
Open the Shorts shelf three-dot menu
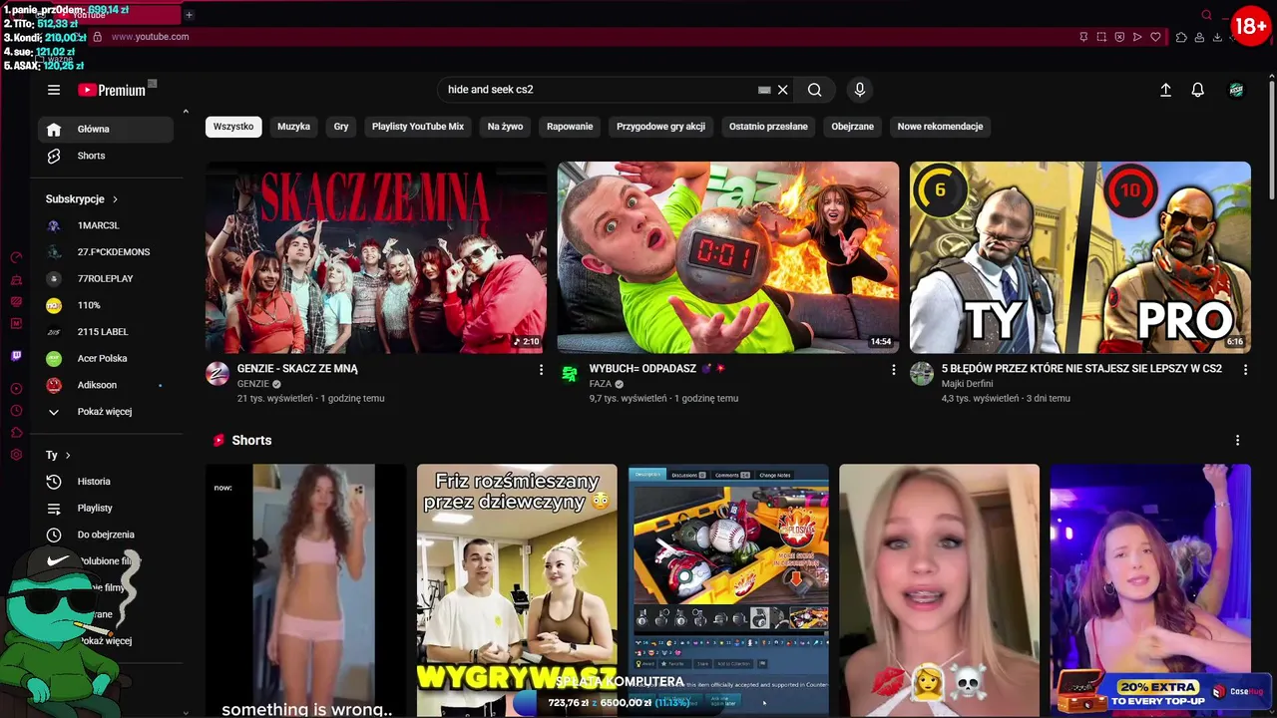point(1238,440)
